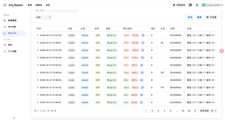Go to previous page arrow
The height and width of the screenshot is (122, 225).
point(146,111)
